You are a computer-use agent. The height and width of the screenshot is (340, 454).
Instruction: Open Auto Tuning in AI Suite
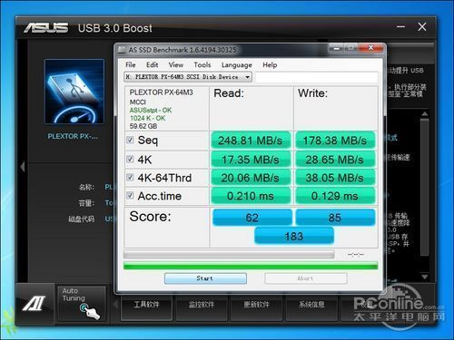pos(82,304)
